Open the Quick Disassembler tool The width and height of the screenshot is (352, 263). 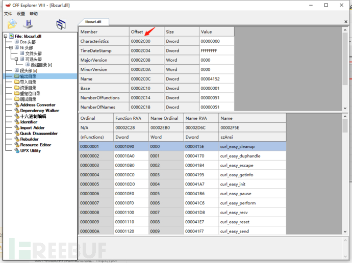coord(39,134)
